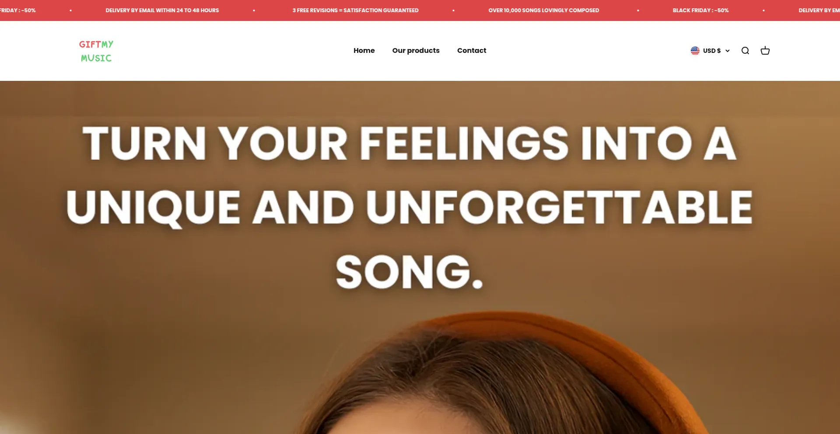840x434 pixels.
Task: Click the hero banner image of woman
Action: [x=420, y=257]
